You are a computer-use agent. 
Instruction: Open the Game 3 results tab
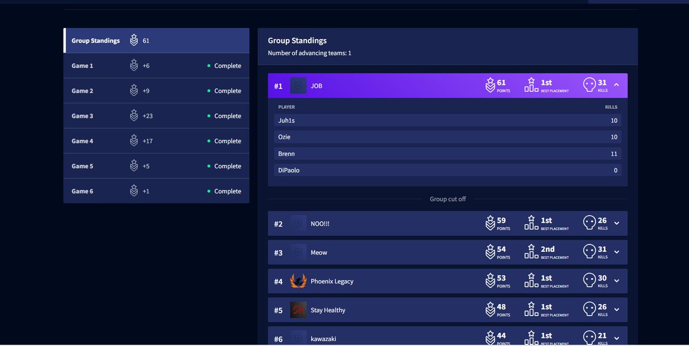156,116
